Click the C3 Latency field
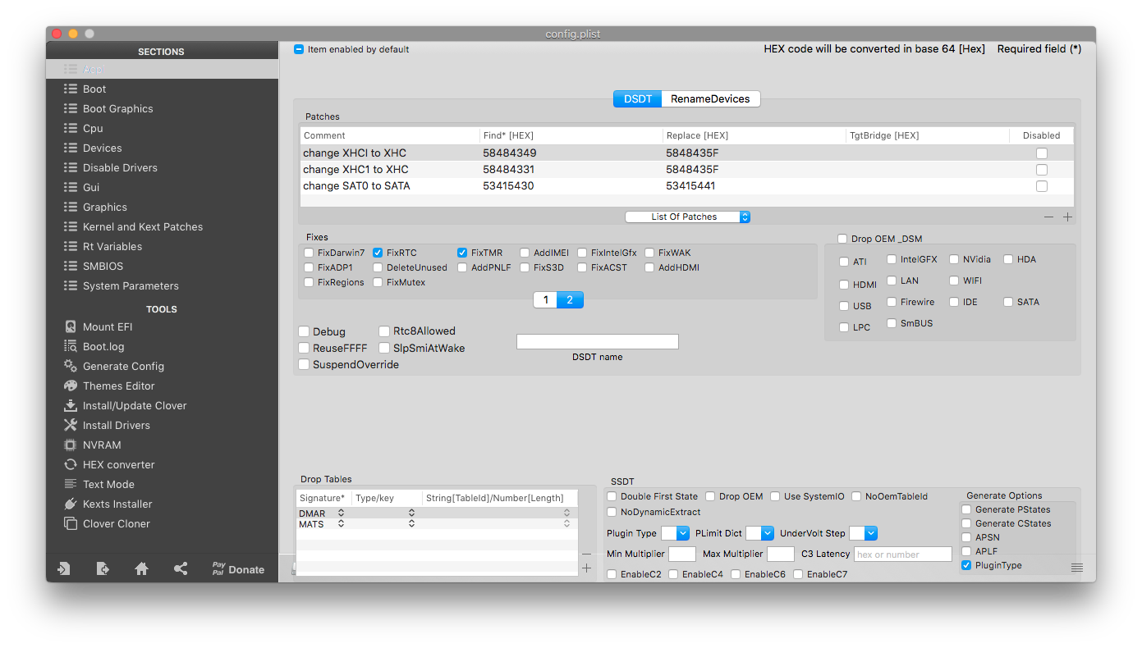Screen dimensions: 1142x648 pos(903,554)
